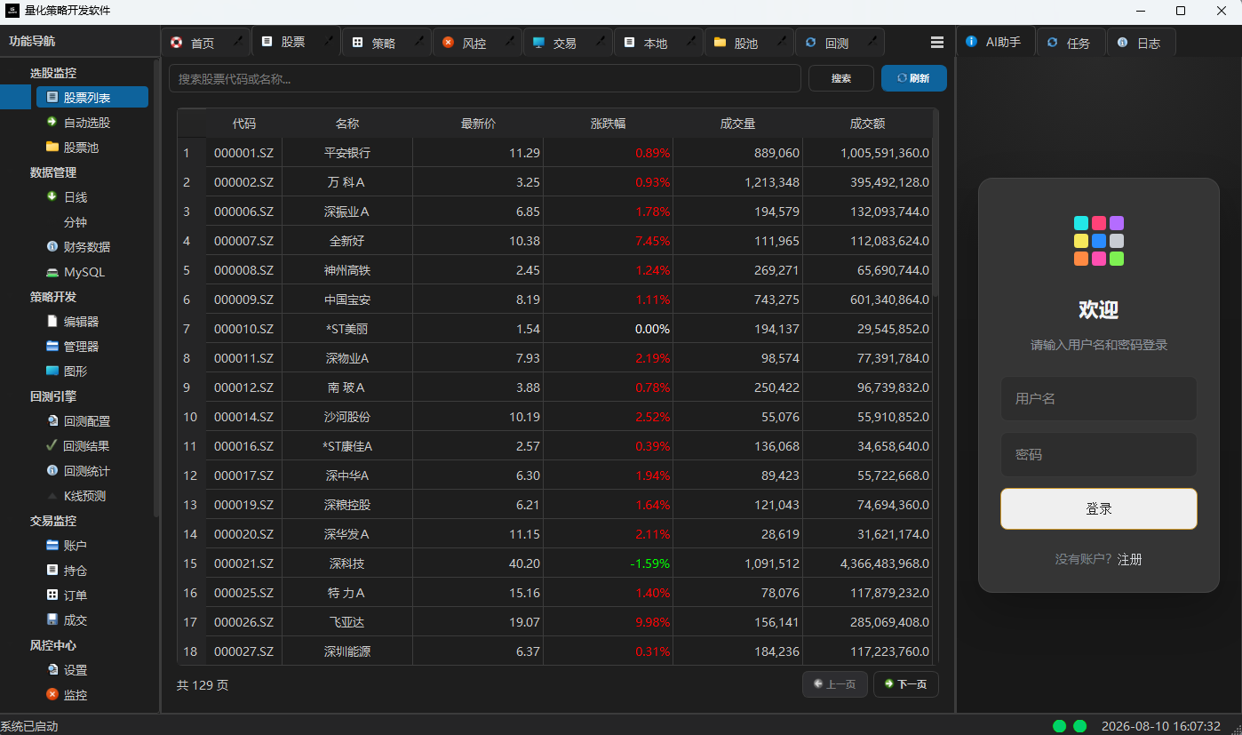
Task: Click the 系统已启动 status bar text
Action: click(x=29, y=726)
